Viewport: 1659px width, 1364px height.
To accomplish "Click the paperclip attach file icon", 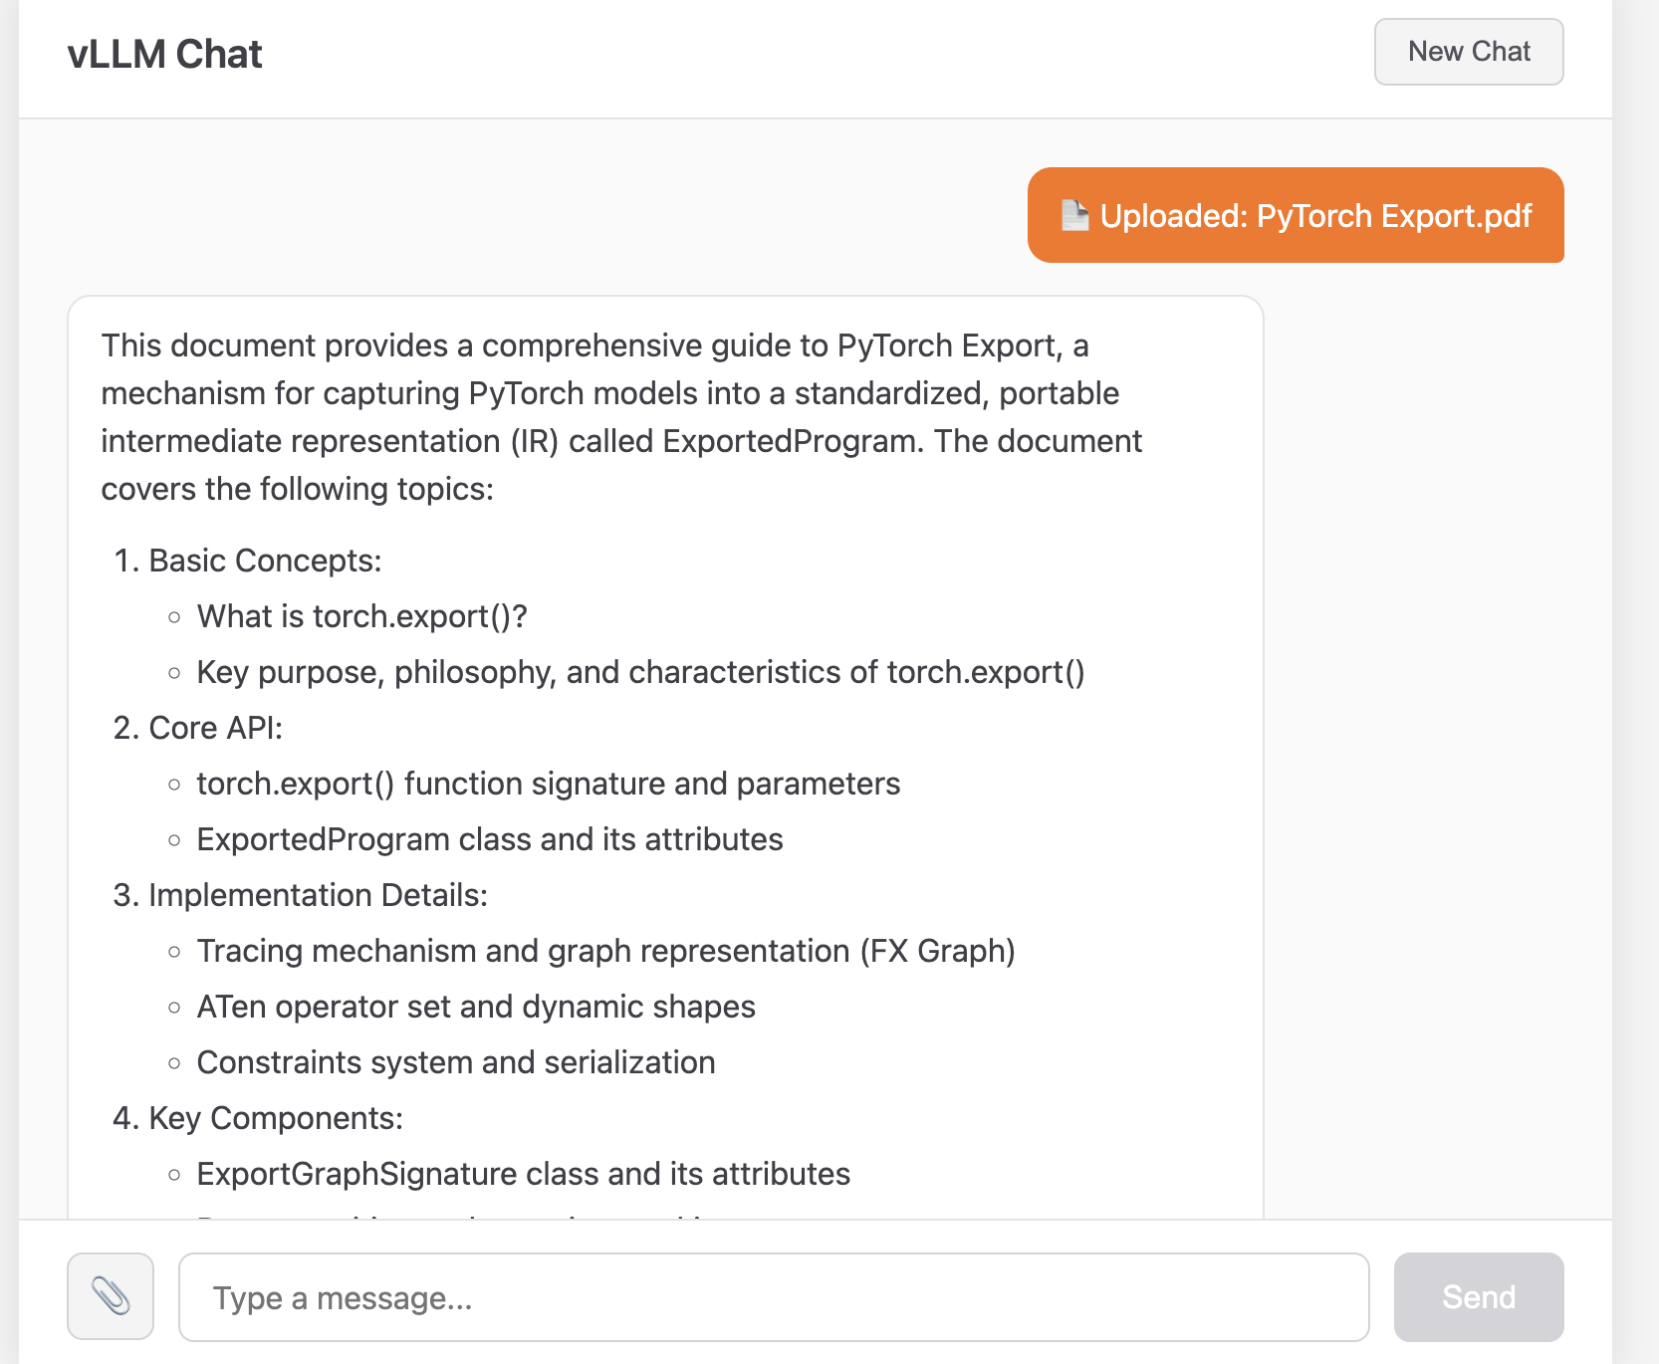I will point(111,1296).
